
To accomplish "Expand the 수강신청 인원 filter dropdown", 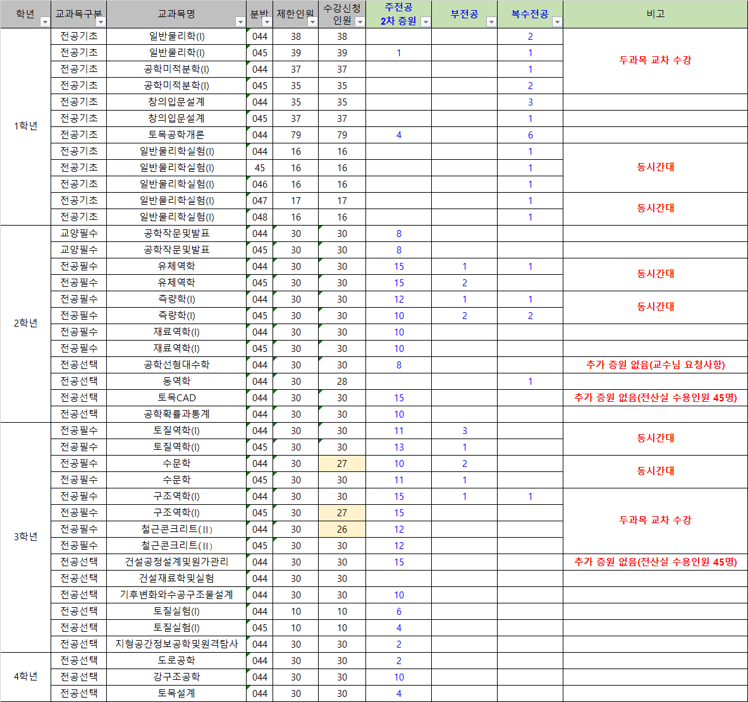I will pos(360,22).
